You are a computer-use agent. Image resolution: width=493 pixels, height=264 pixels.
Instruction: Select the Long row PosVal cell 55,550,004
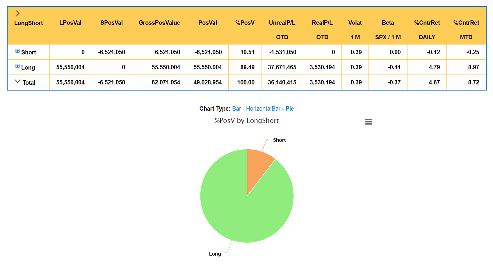coord(208,67)
